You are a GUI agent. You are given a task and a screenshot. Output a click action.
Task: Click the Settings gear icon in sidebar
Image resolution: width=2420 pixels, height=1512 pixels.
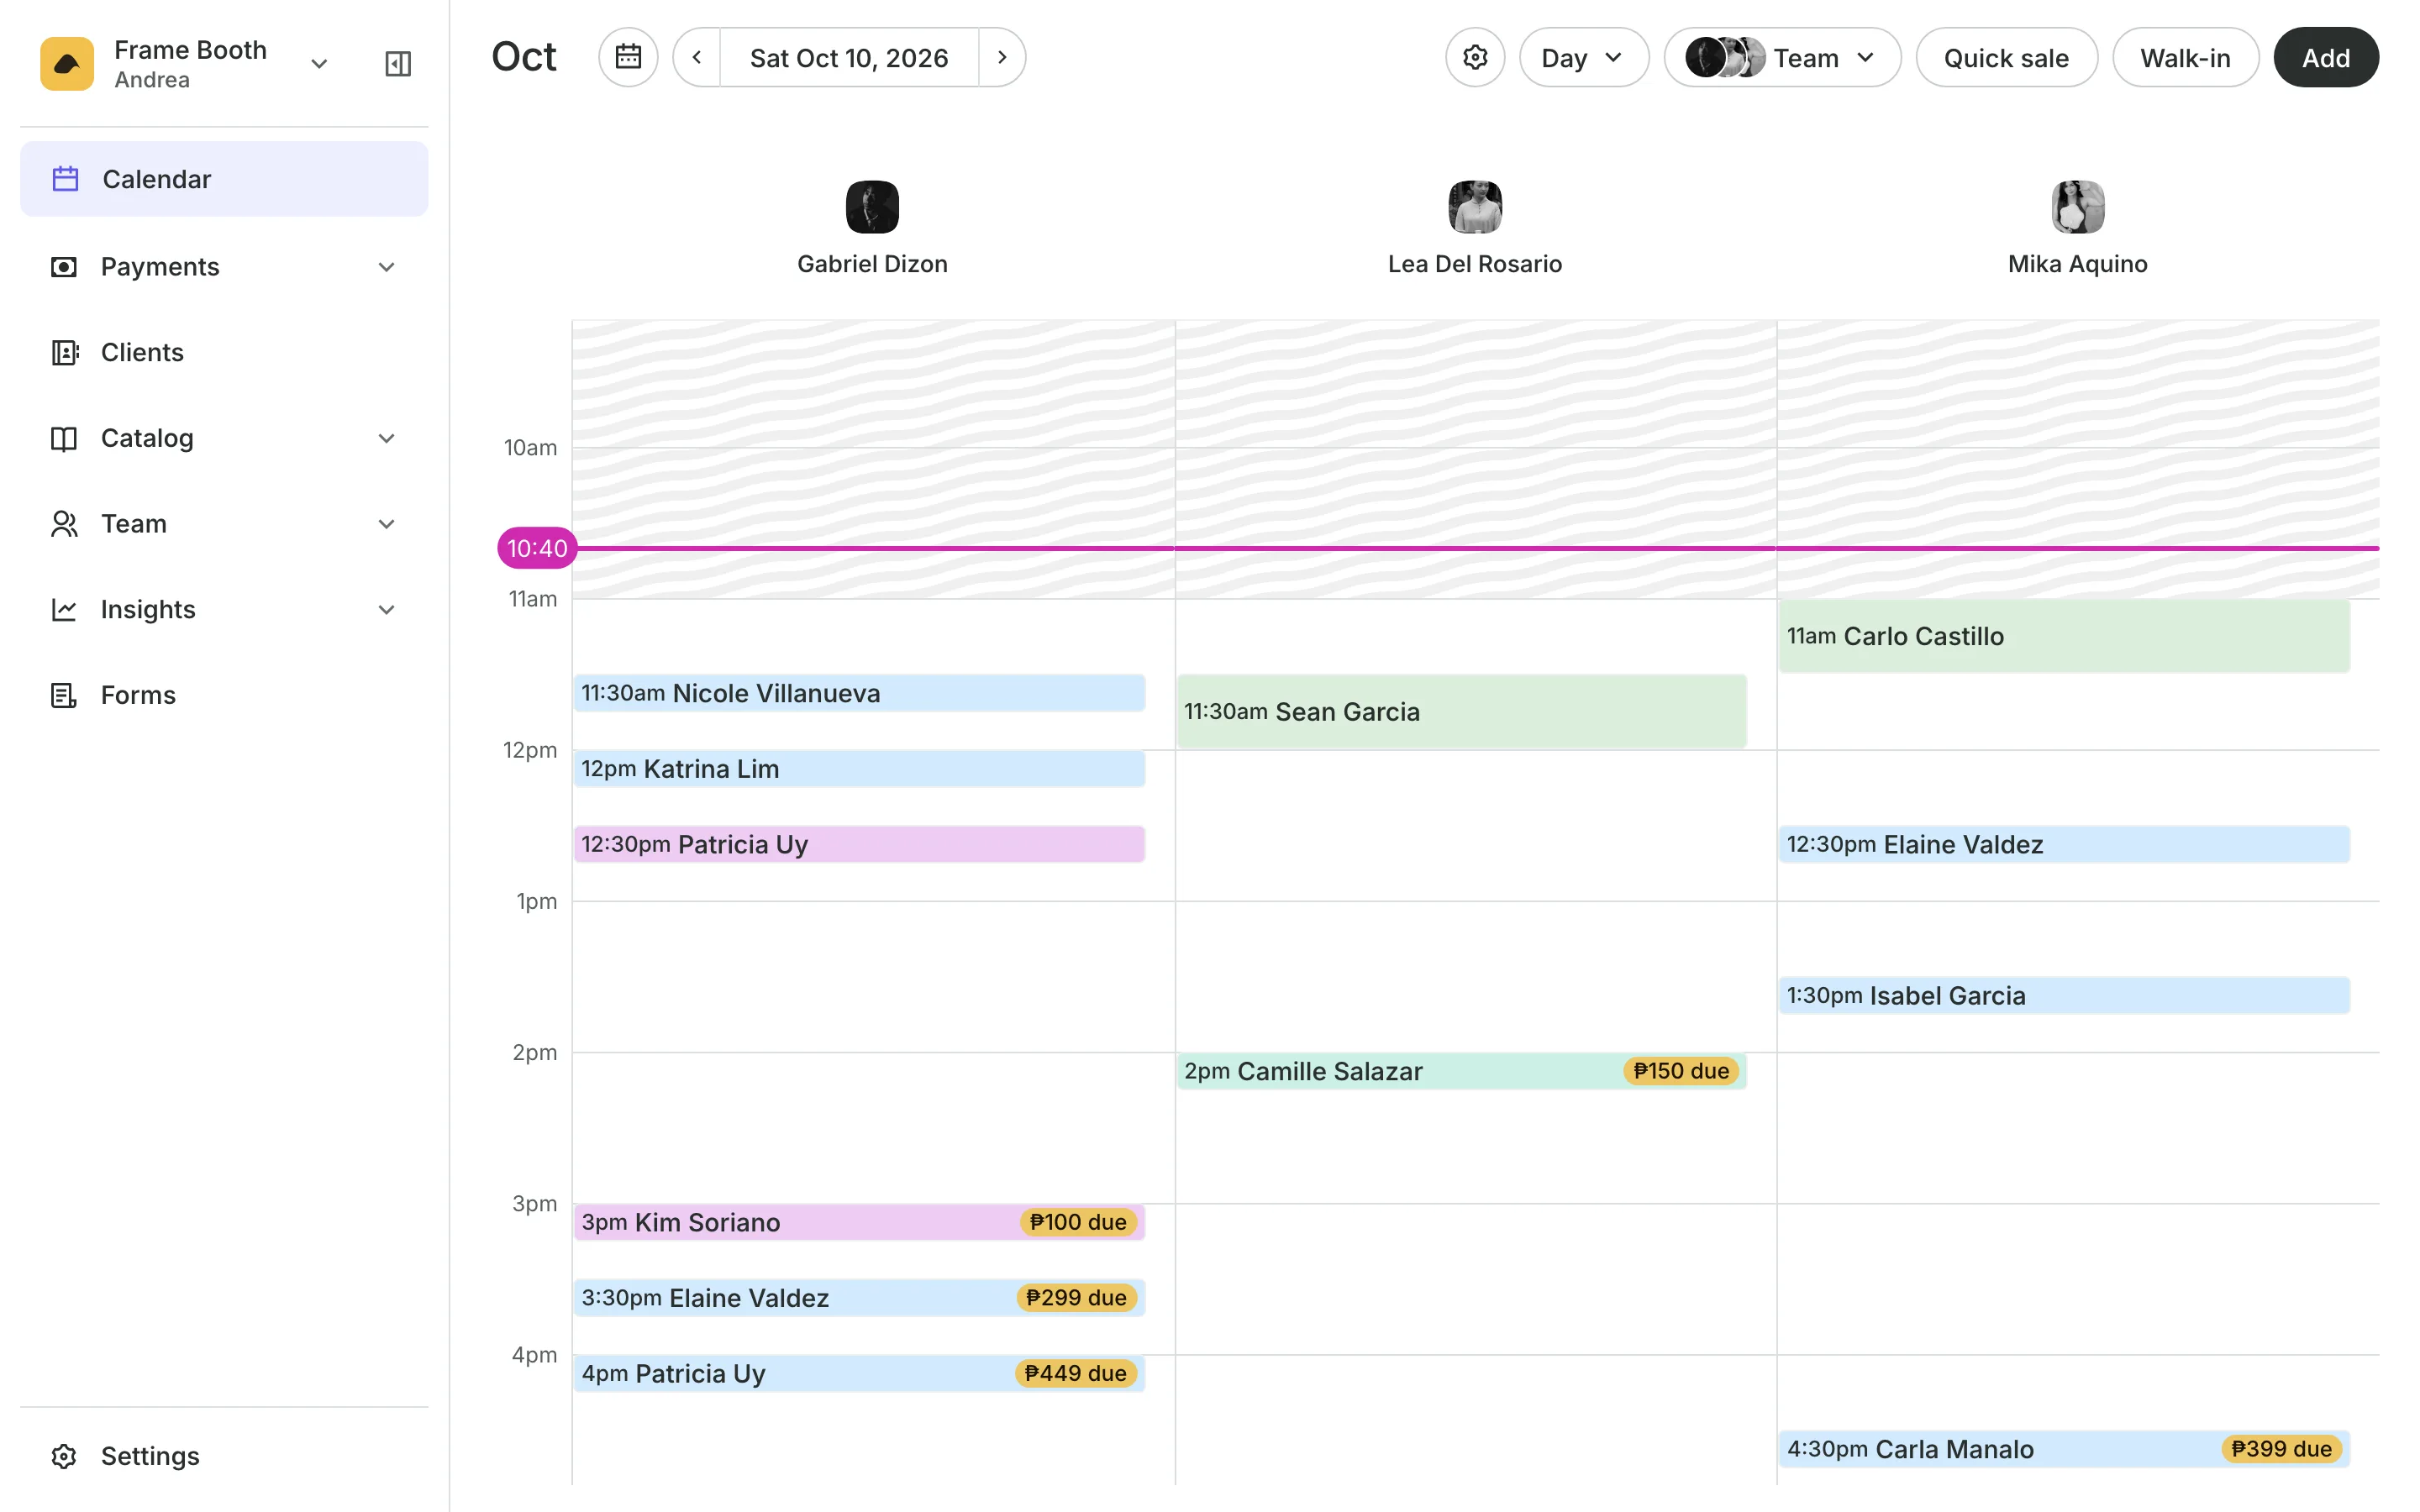coord(64,1456)
